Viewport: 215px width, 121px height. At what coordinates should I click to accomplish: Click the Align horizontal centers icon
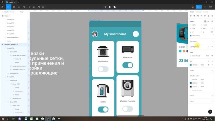(x=194, y=16)
